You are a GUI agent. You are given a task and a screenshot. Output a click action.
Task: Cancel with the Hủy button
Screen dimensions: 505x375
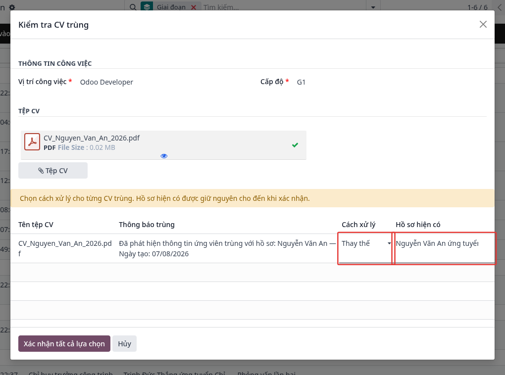[124, 343]
